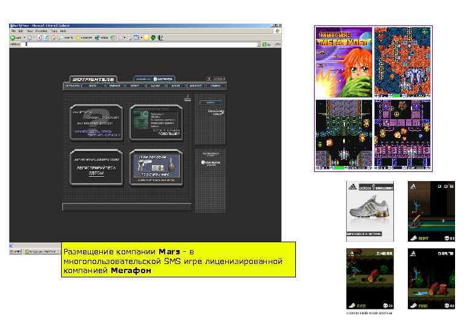The image size is (472, 327).
Task: Open the Favorites menu
Action: 41,31
